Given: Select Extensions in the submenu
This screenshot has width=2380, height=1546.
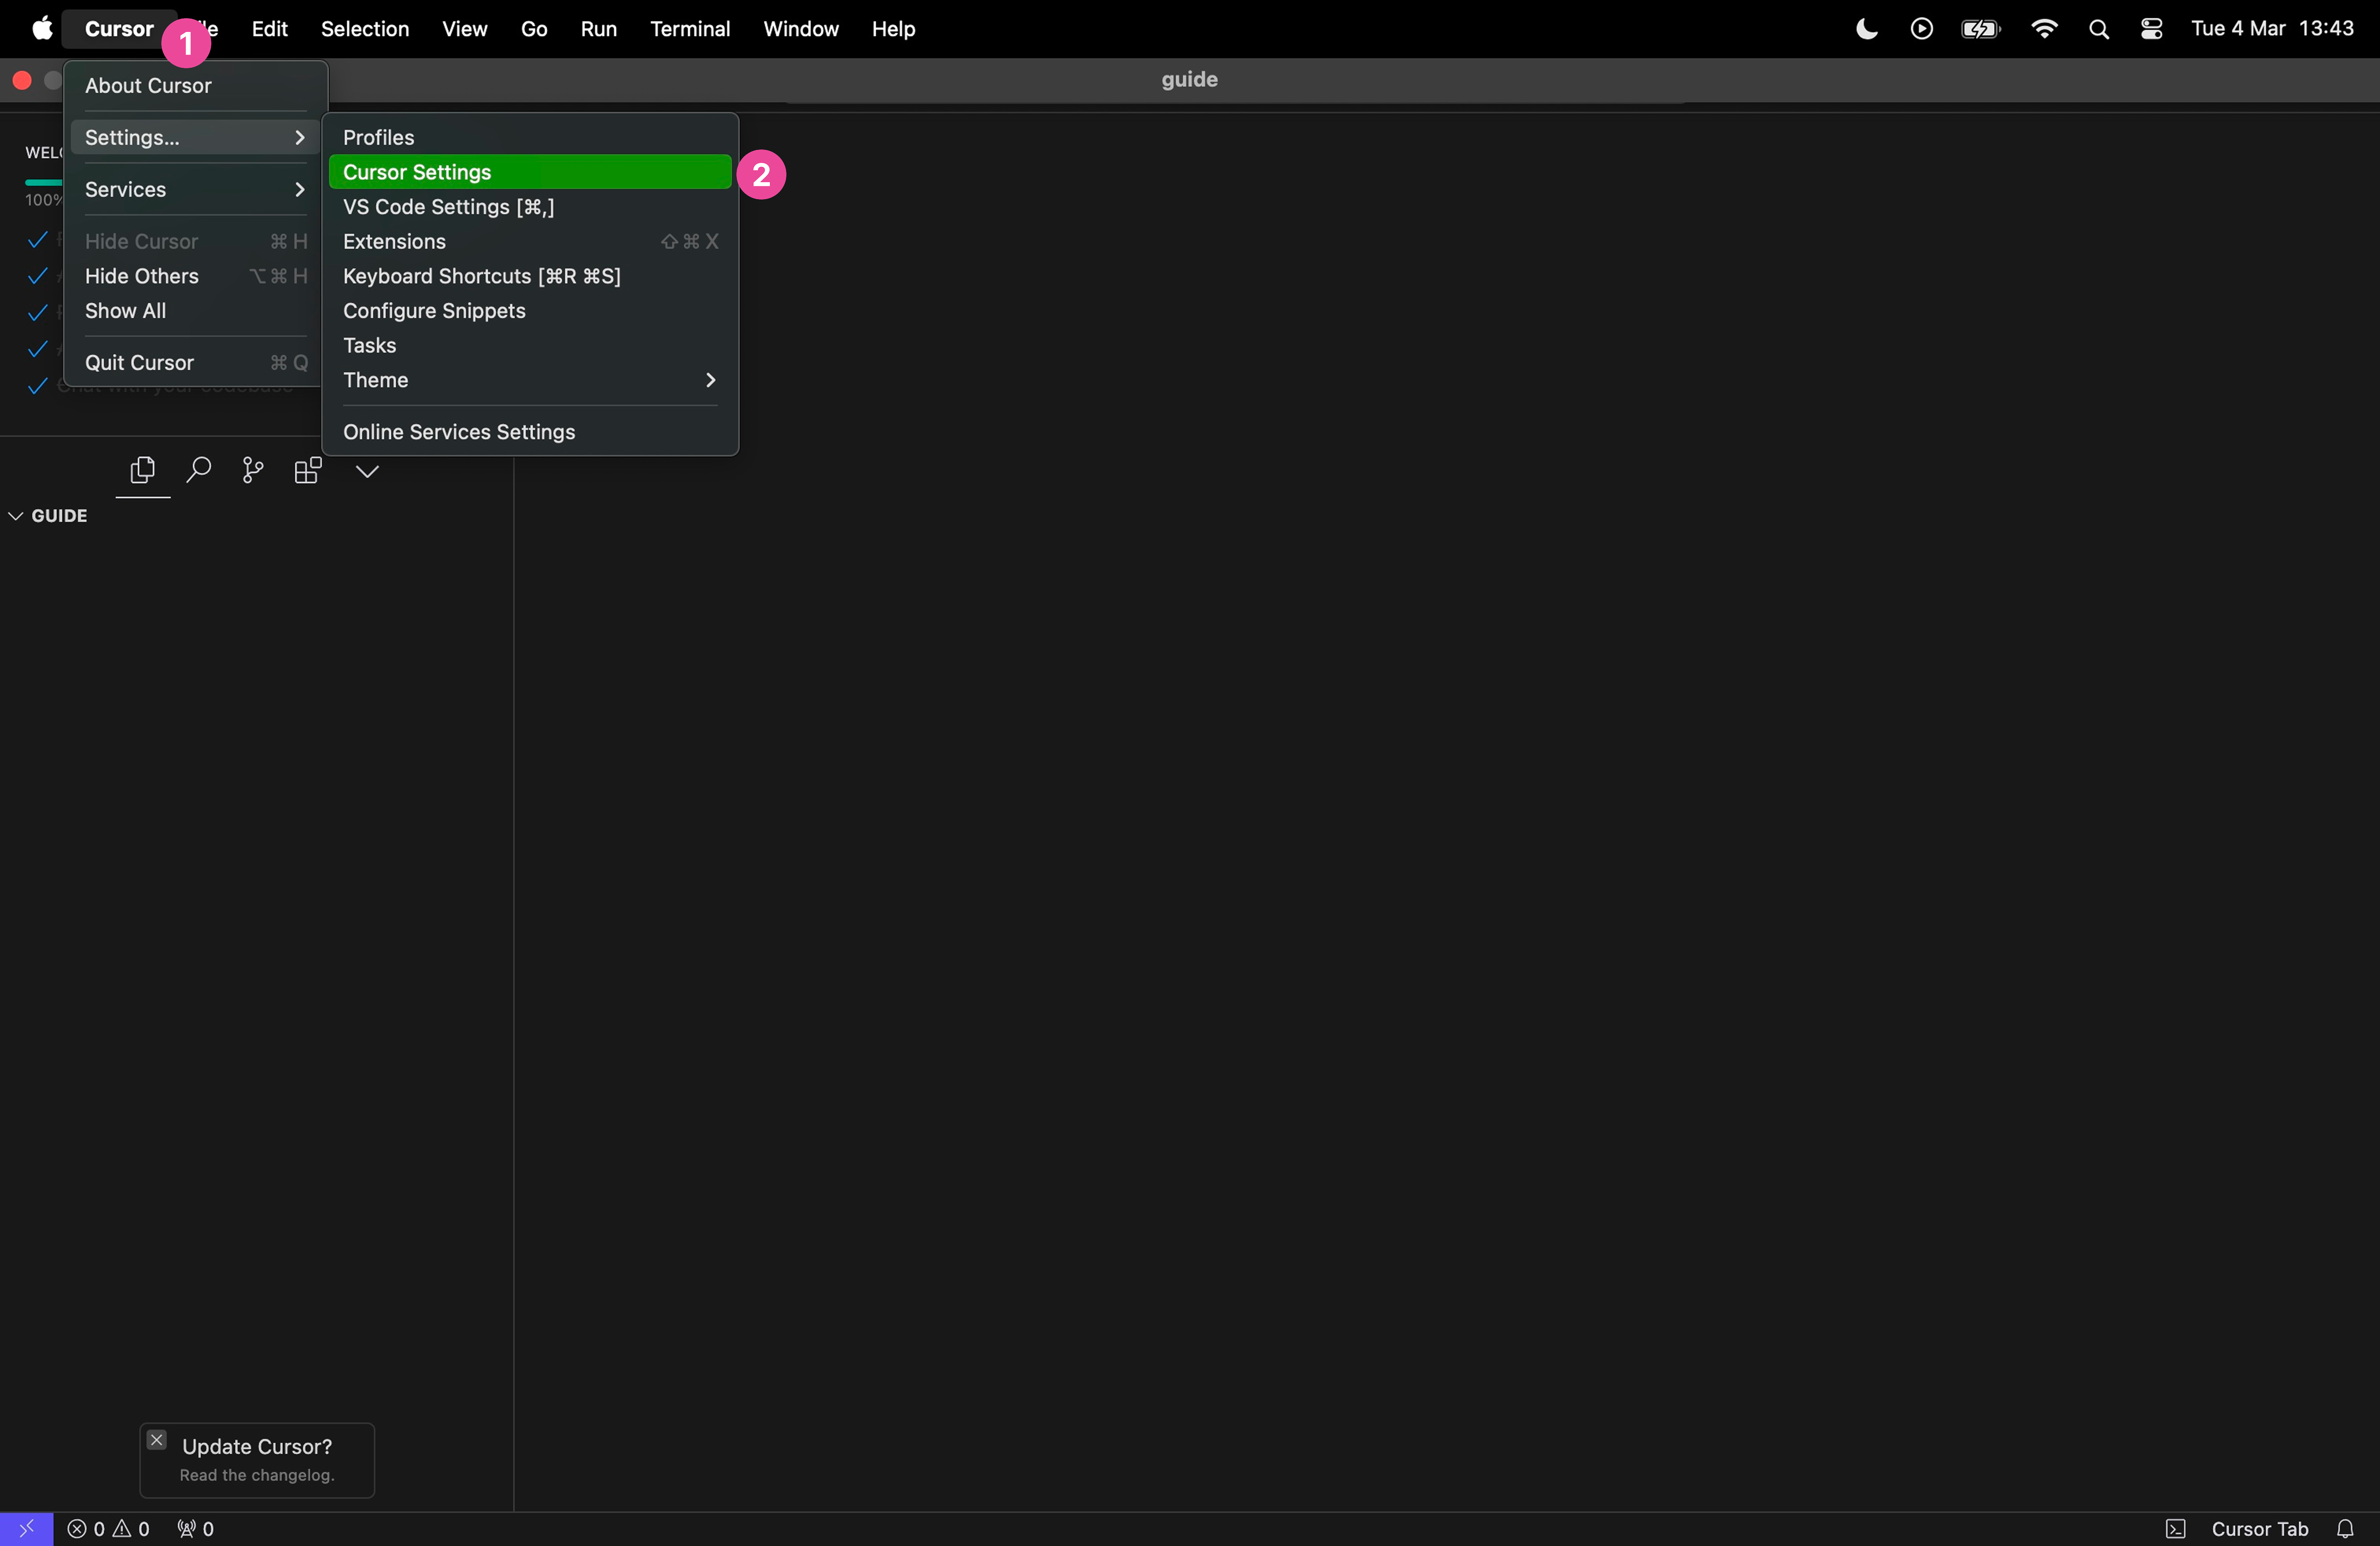Looking at the screenshot, I should [530, 242].
